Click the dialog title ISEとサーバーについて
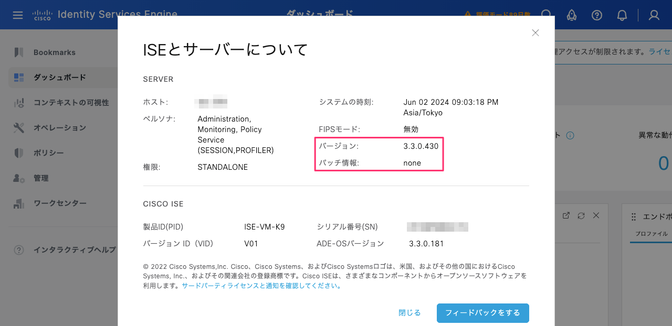 [x=225, y=50]
